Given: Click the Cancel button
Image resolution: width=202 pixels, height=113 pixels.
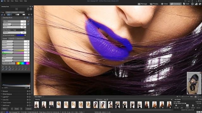Looking at the screenshot, I should [29, 109].
